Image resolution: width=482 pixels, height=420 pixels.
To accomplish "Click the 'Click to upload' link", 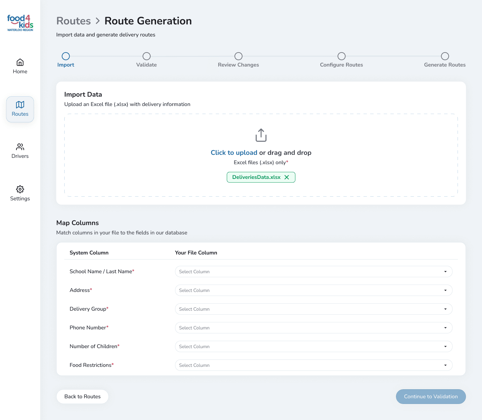I will tap(234, 153).
